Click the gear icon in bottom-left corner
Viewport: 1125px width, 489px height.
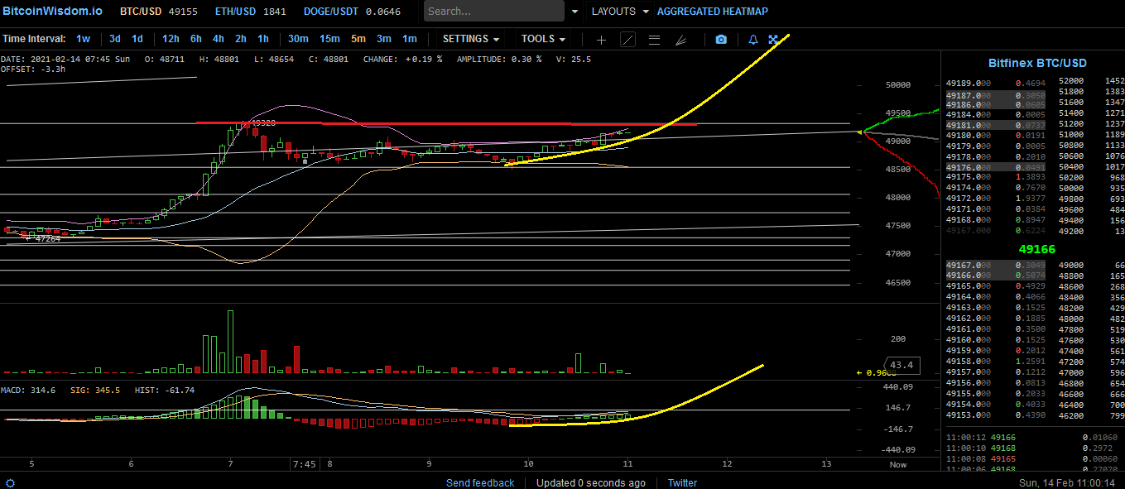[10, 482]
